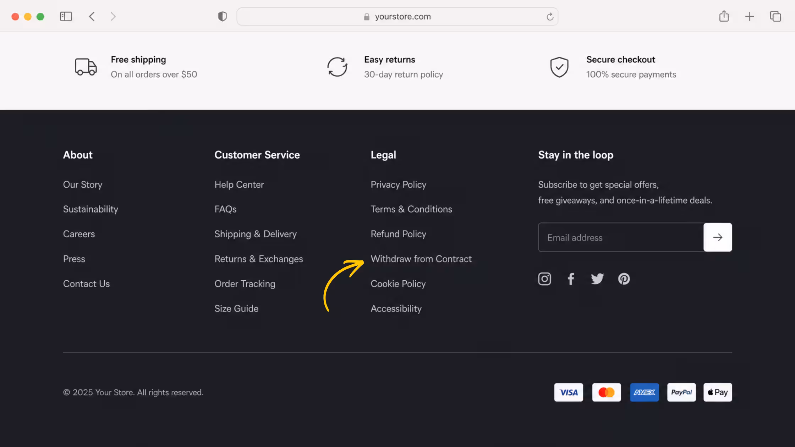The height and width of the screenshot is (447, 795).
Task: Click '100% secure payments' text
Action: [631, 74]
